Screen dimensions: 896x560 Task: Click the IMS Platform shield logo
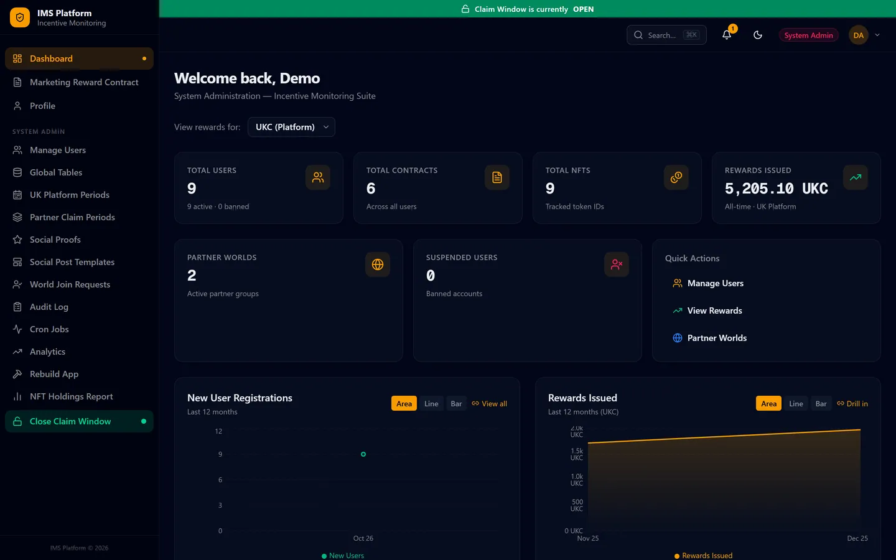(20, 17)
